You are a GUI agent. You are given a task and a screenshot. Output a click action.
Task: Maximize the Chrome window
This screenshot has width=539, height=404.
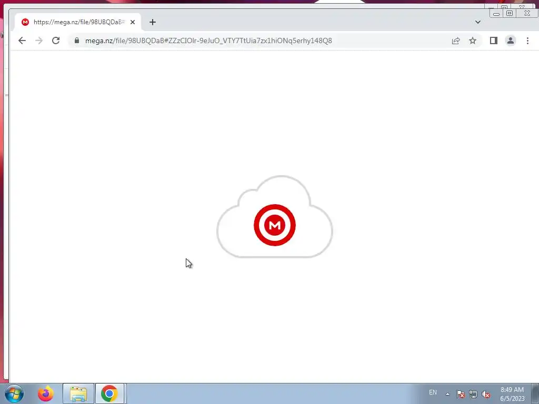[x=510, y=13]
